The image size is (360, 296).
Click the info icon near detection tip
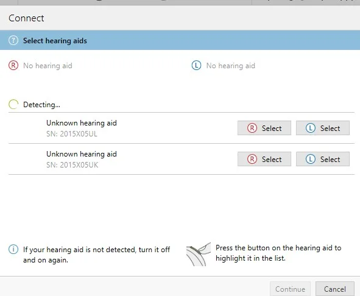click(13, 249)
